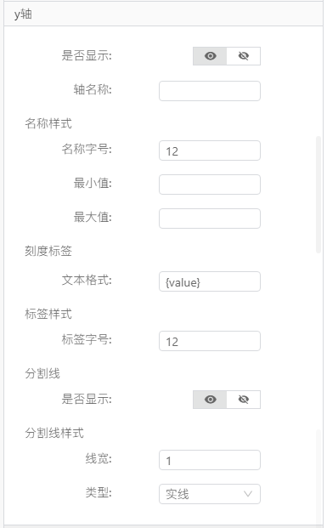Click the chevron arrow of the 类型 selector

248,494
